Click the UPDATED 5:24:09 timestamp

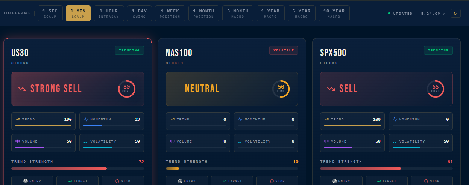pyautogui.click(x=419, y=13)
